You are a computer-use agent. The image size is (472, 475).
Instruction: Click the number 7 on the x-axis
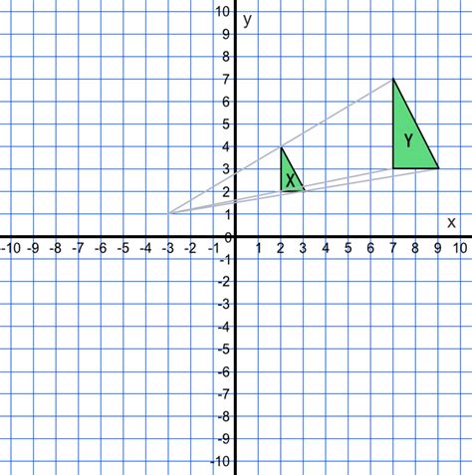pyautogui.click(x=392, y=248)
